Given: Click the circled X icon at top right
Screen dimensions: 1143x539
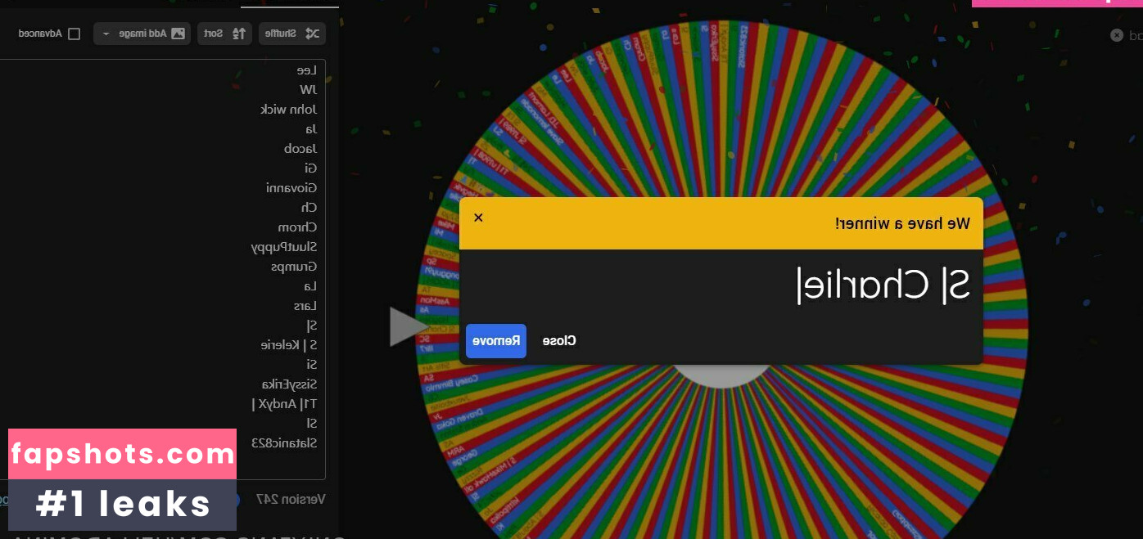Looking at the screenshot, I should (x=1117, y=35).
